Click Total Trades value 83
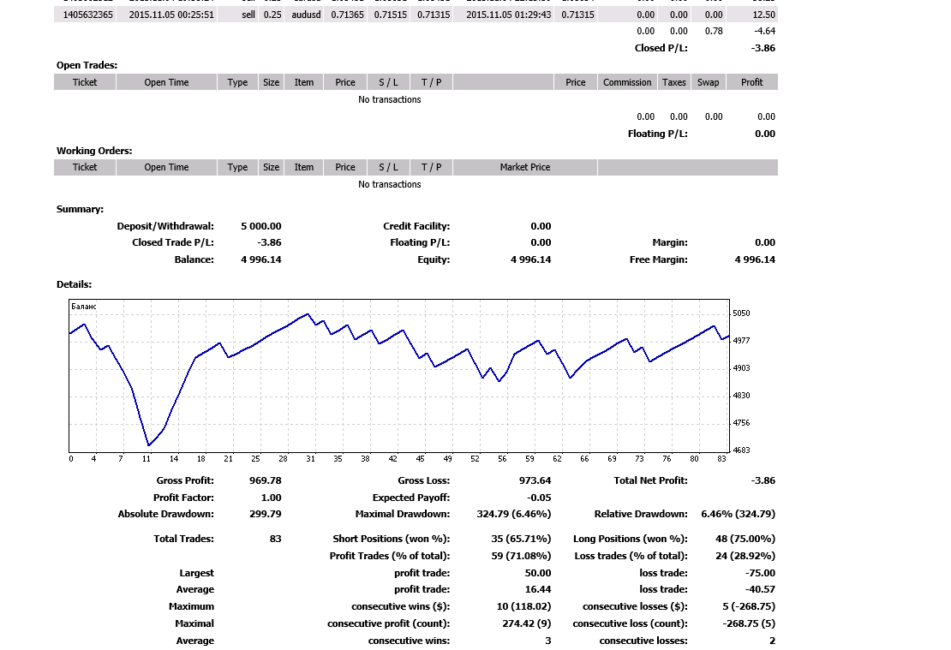The image size is (951, 650). tap(275, 539)
